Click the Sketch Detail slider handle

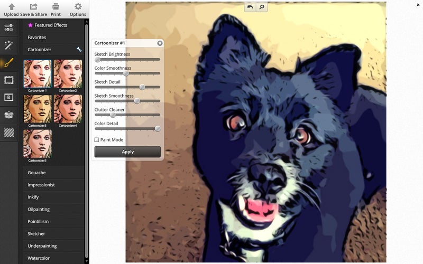(142, 87)
